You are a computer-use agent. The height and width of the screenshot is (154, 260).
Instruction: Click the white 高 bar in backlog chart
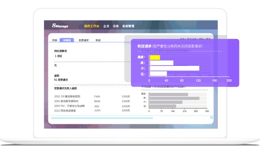[162, 63]
